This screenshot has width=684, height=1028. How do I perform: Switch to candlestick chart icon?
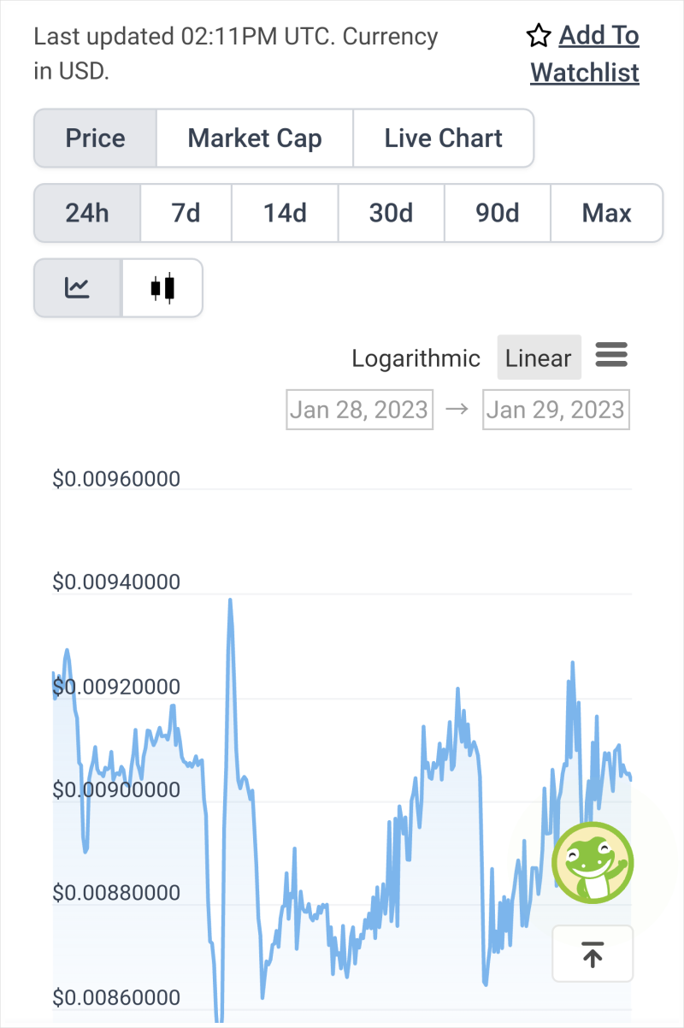[162, 288]
